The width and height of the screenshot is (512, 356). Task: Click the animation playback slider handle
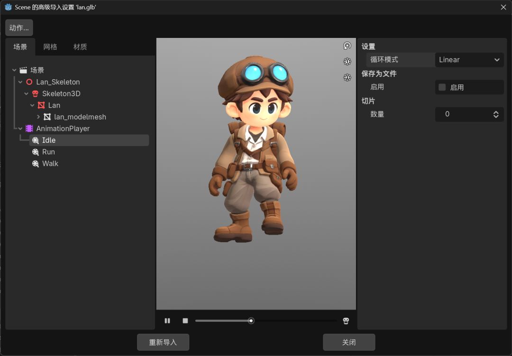click(251, 321)
